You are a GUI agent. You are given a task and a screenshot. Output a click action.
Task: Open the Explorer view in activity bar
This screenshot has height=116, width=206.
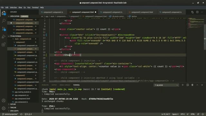4,13
